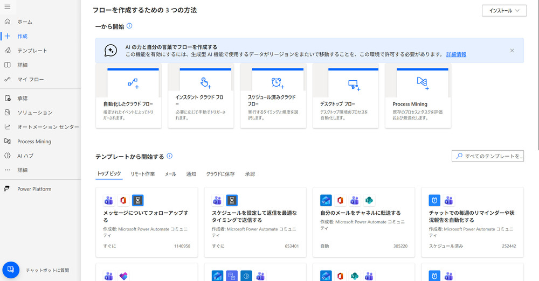Image resolution: width=539 pixels, height=281 pixels.
Task: Click Teams icon on スケジュールを設定して card
Action: point(217,200)
